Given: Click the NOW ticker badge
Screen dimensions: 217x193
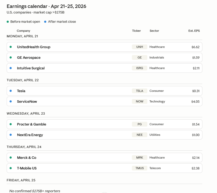Looking at the screenshot, I should click(x=139, y=101).
